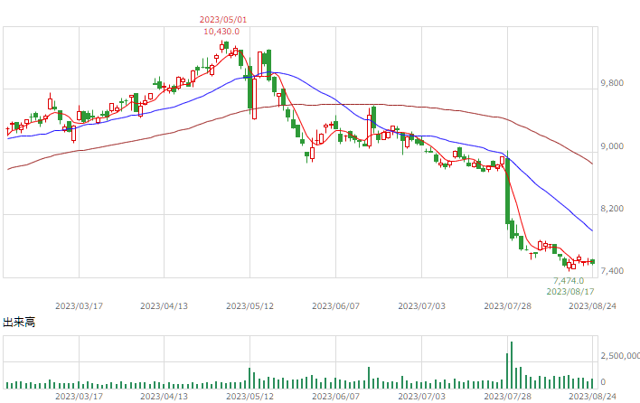Click price chart date label 2023/07/03
The width and height of the screenshot is (640, 403).
click(421, 306)
